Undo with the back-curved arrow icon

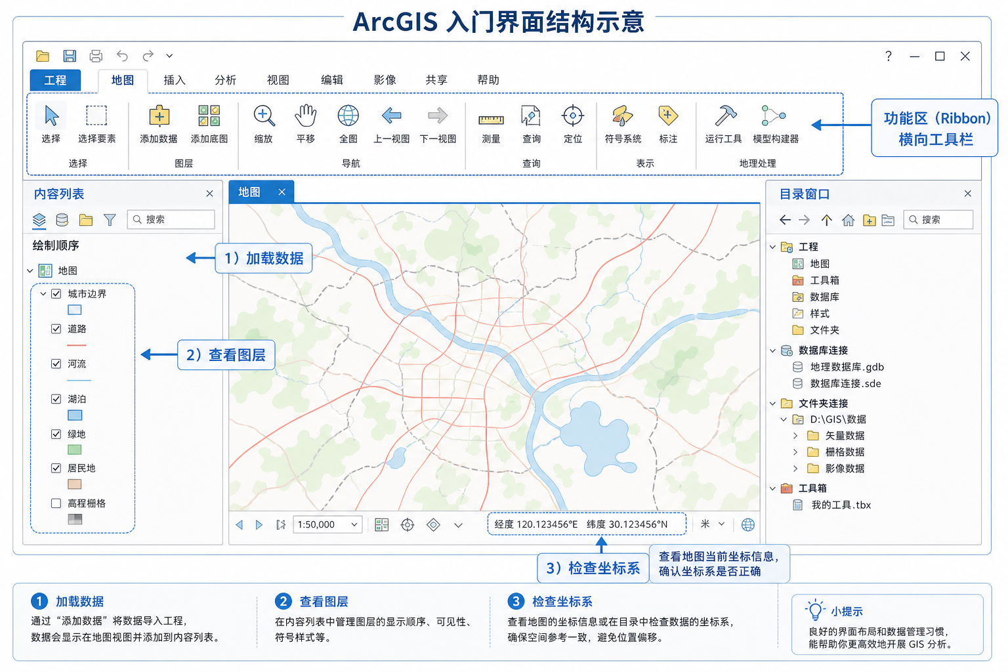[122, 56]
